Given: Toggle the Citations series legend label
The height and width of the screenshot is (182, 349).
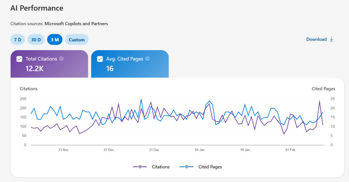Looking at the screenshot, I should click(x=161, y=167).
